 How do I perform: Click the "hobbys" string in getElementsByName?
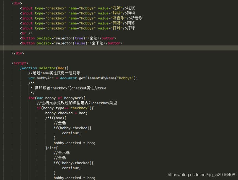[125, 78]
